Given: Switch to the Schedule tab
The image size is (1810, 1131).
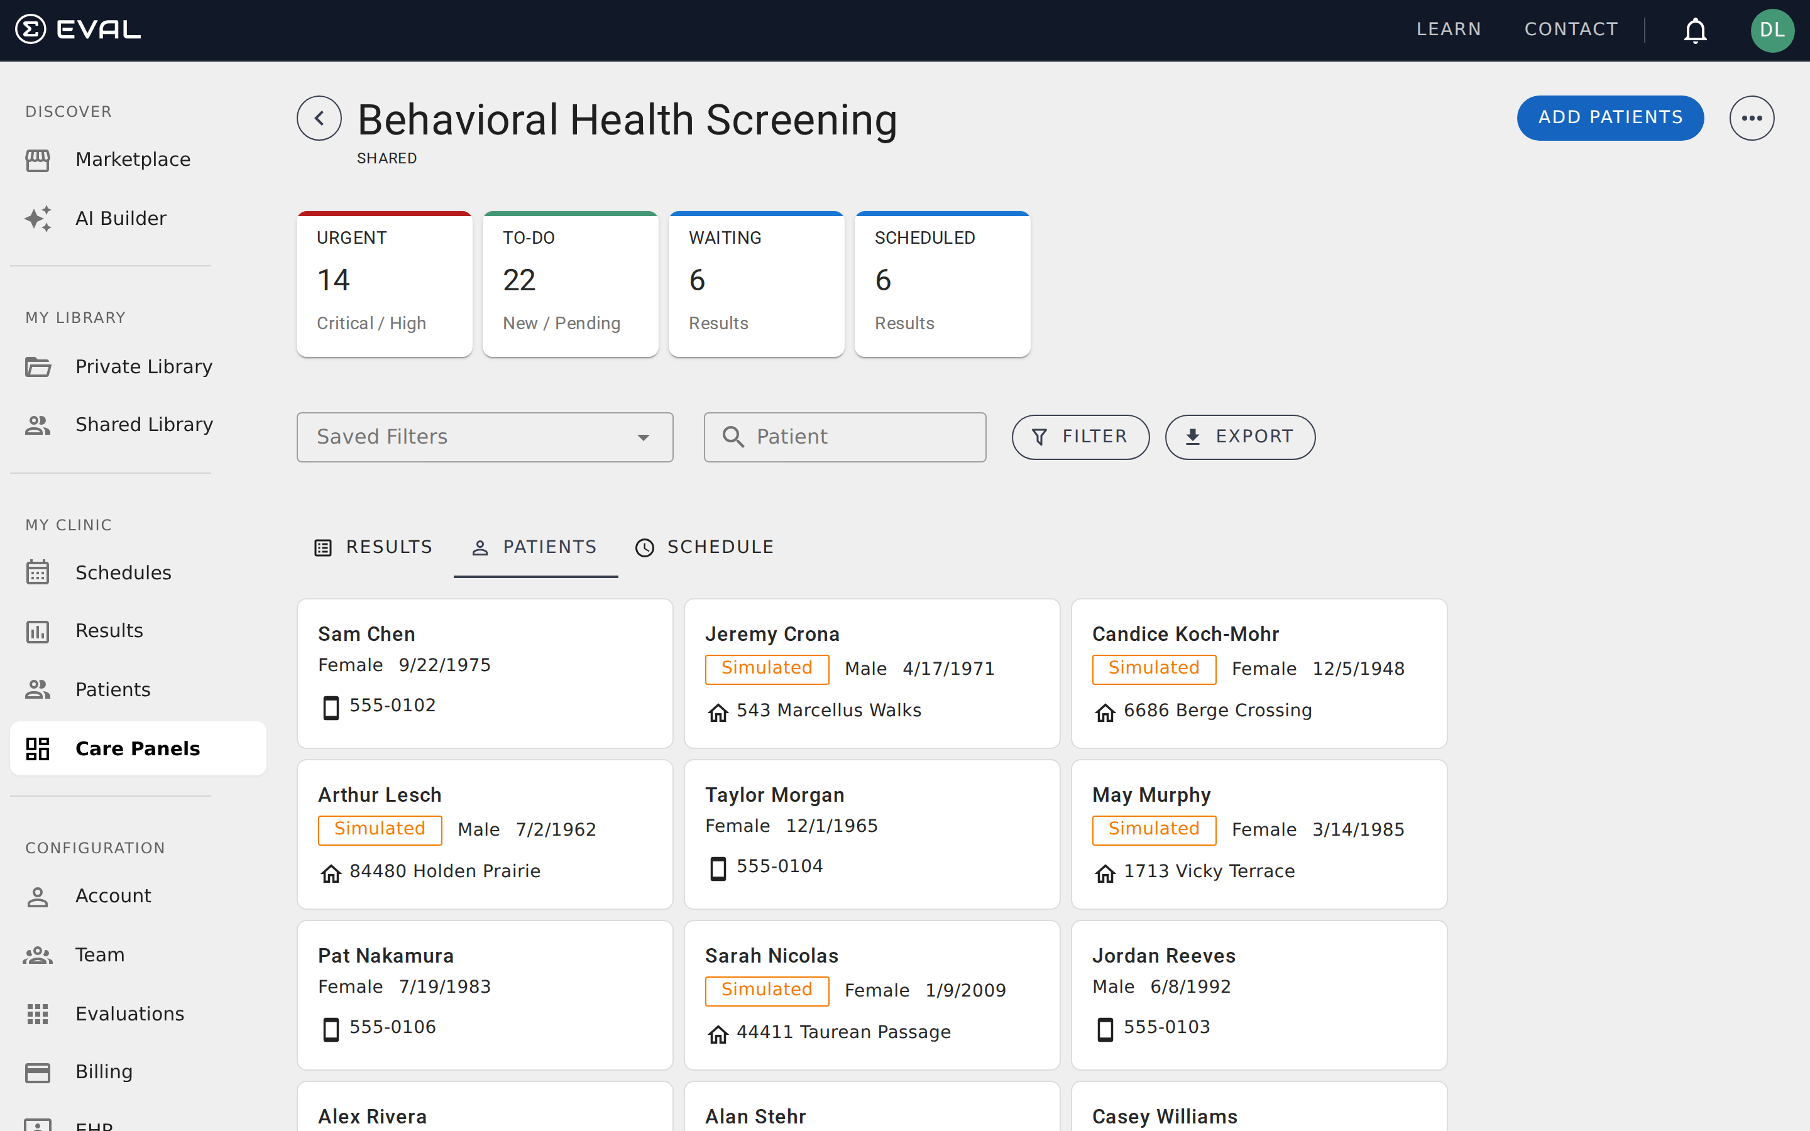Looking at the screenshot, I should tap(704, 547).
